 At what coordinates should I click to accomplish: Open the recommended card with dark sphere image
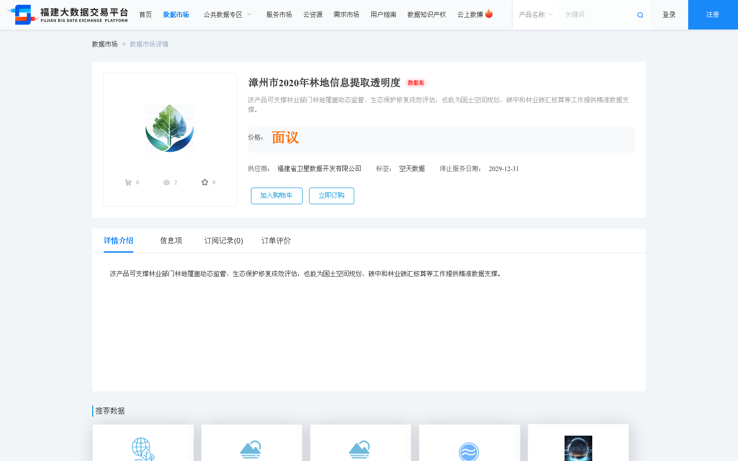tap(578, 443)
